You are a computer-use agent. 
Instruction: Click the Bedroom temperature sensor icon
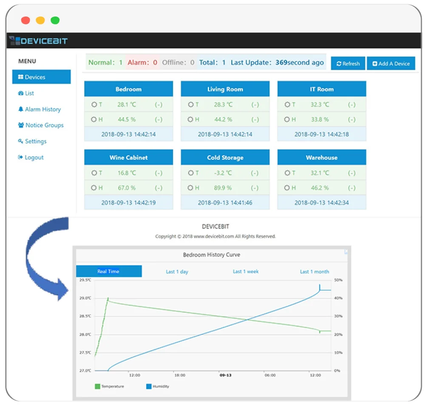click(x=94, y=105)
